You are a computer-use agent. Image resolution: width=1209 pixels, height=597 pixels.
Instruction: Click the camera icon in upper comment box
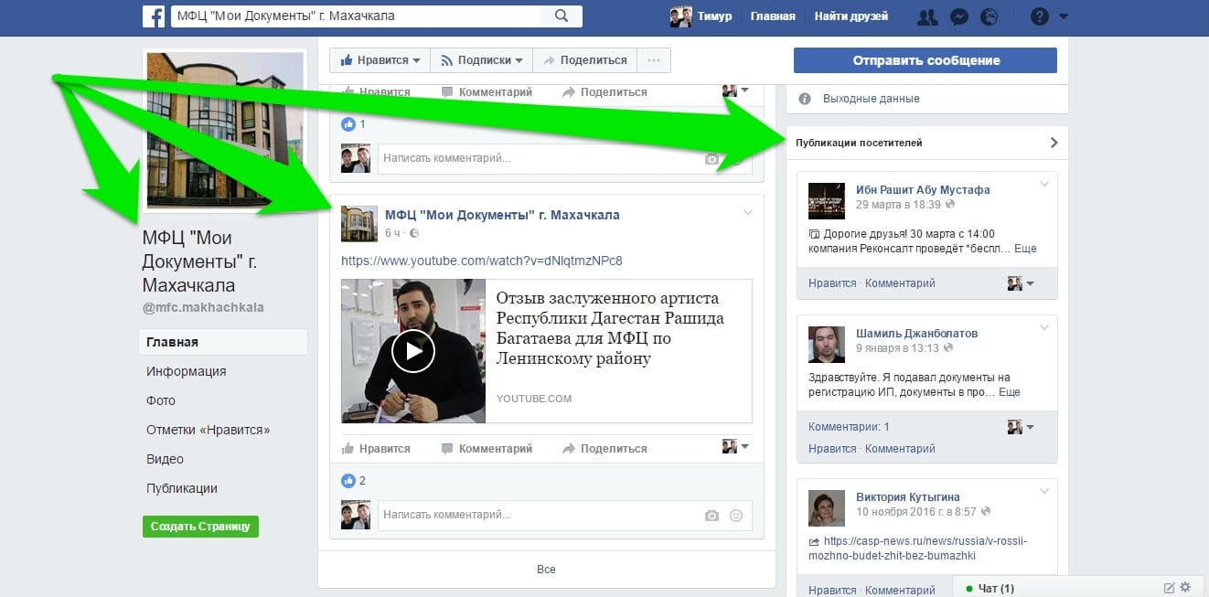pos(711,159)
